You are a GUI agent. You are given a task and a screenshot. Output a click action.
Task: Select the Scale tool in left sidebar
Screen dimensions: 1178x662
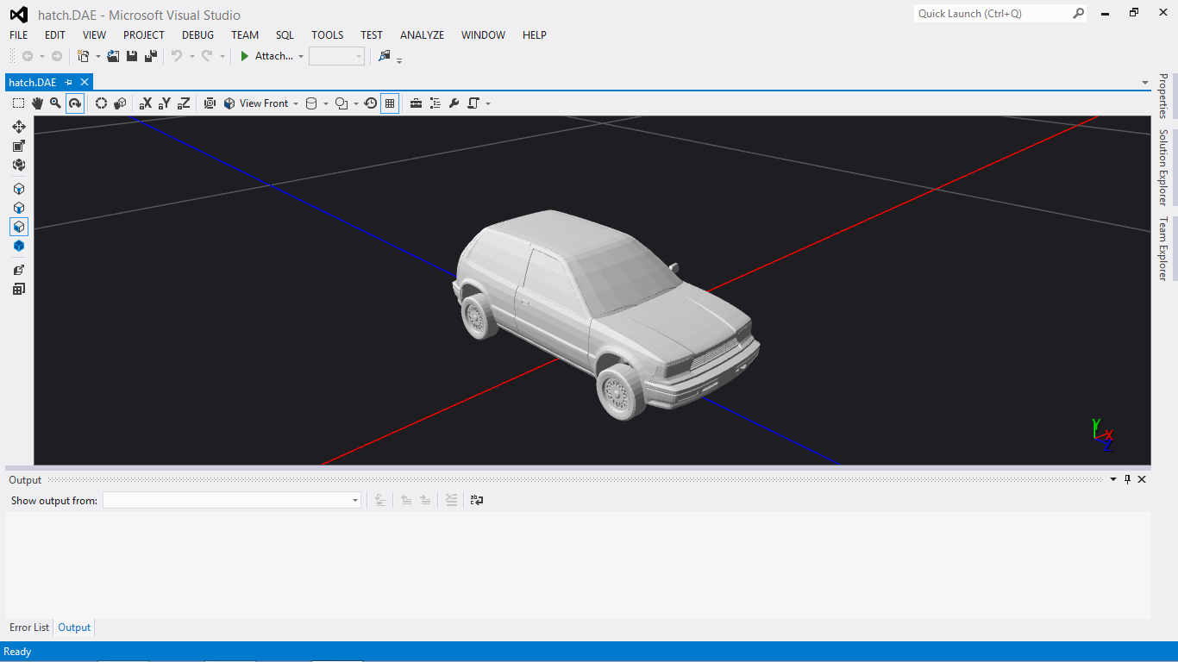(18, 146)
